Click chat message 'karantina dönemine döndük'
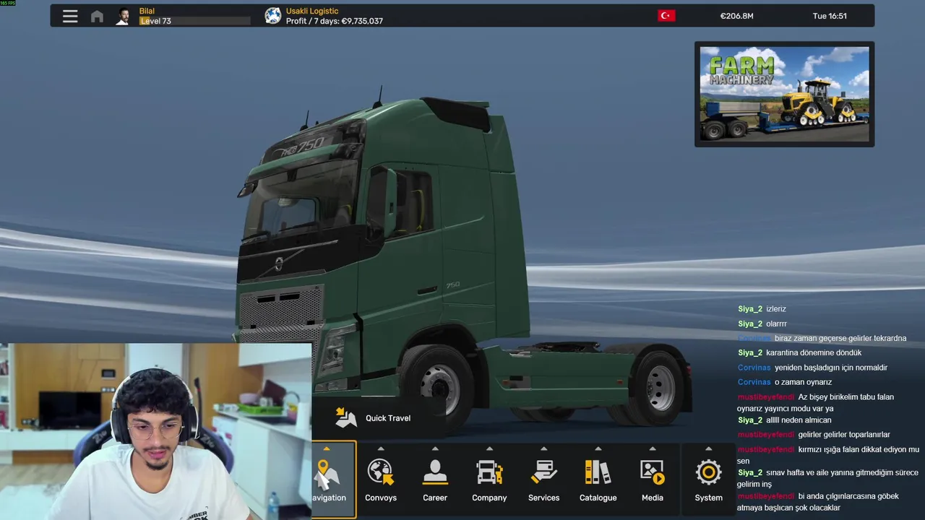925x520 pixels. 814,353
